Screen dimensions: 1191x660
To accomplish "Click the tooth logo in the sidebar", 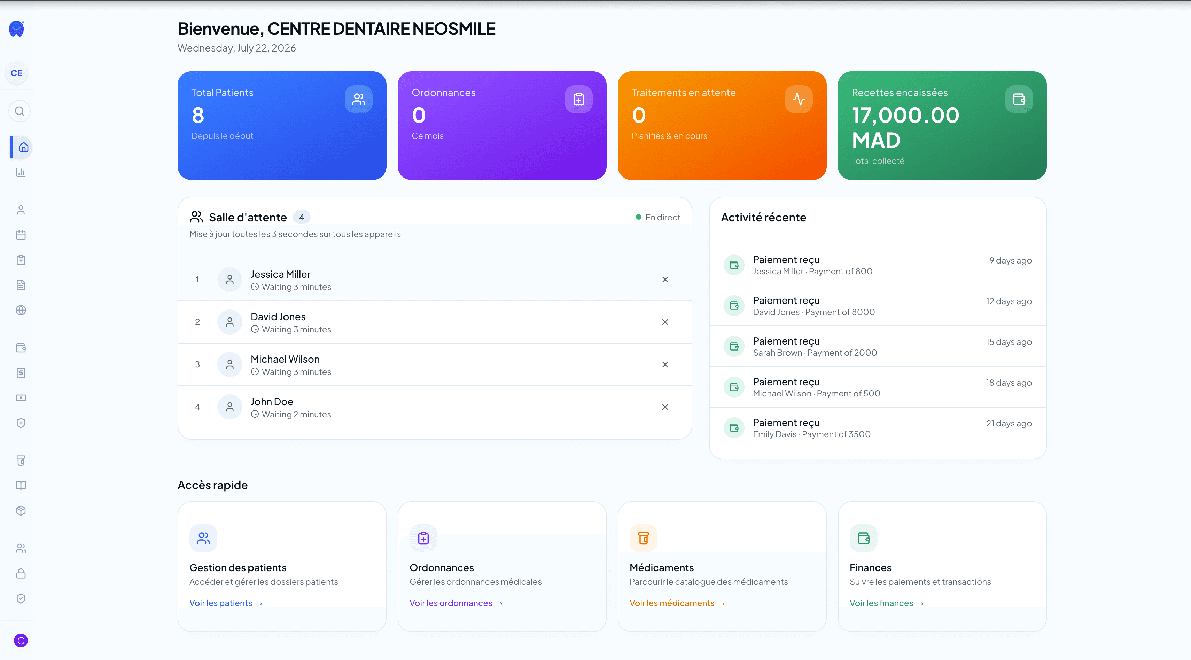I will coord(17,29).
